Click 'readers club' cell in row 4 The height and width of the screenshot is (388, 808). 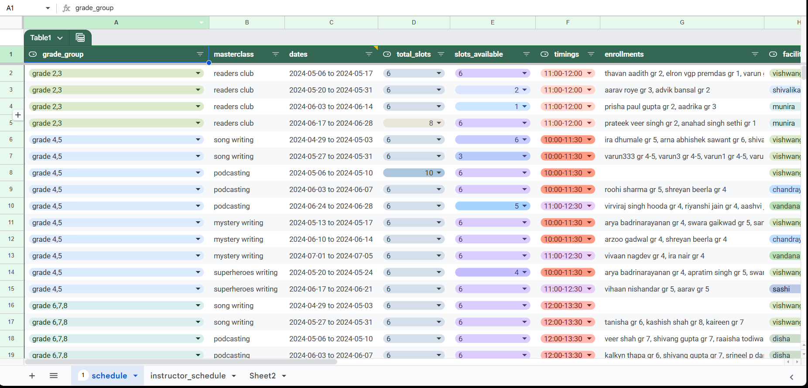tap(247, 106)
